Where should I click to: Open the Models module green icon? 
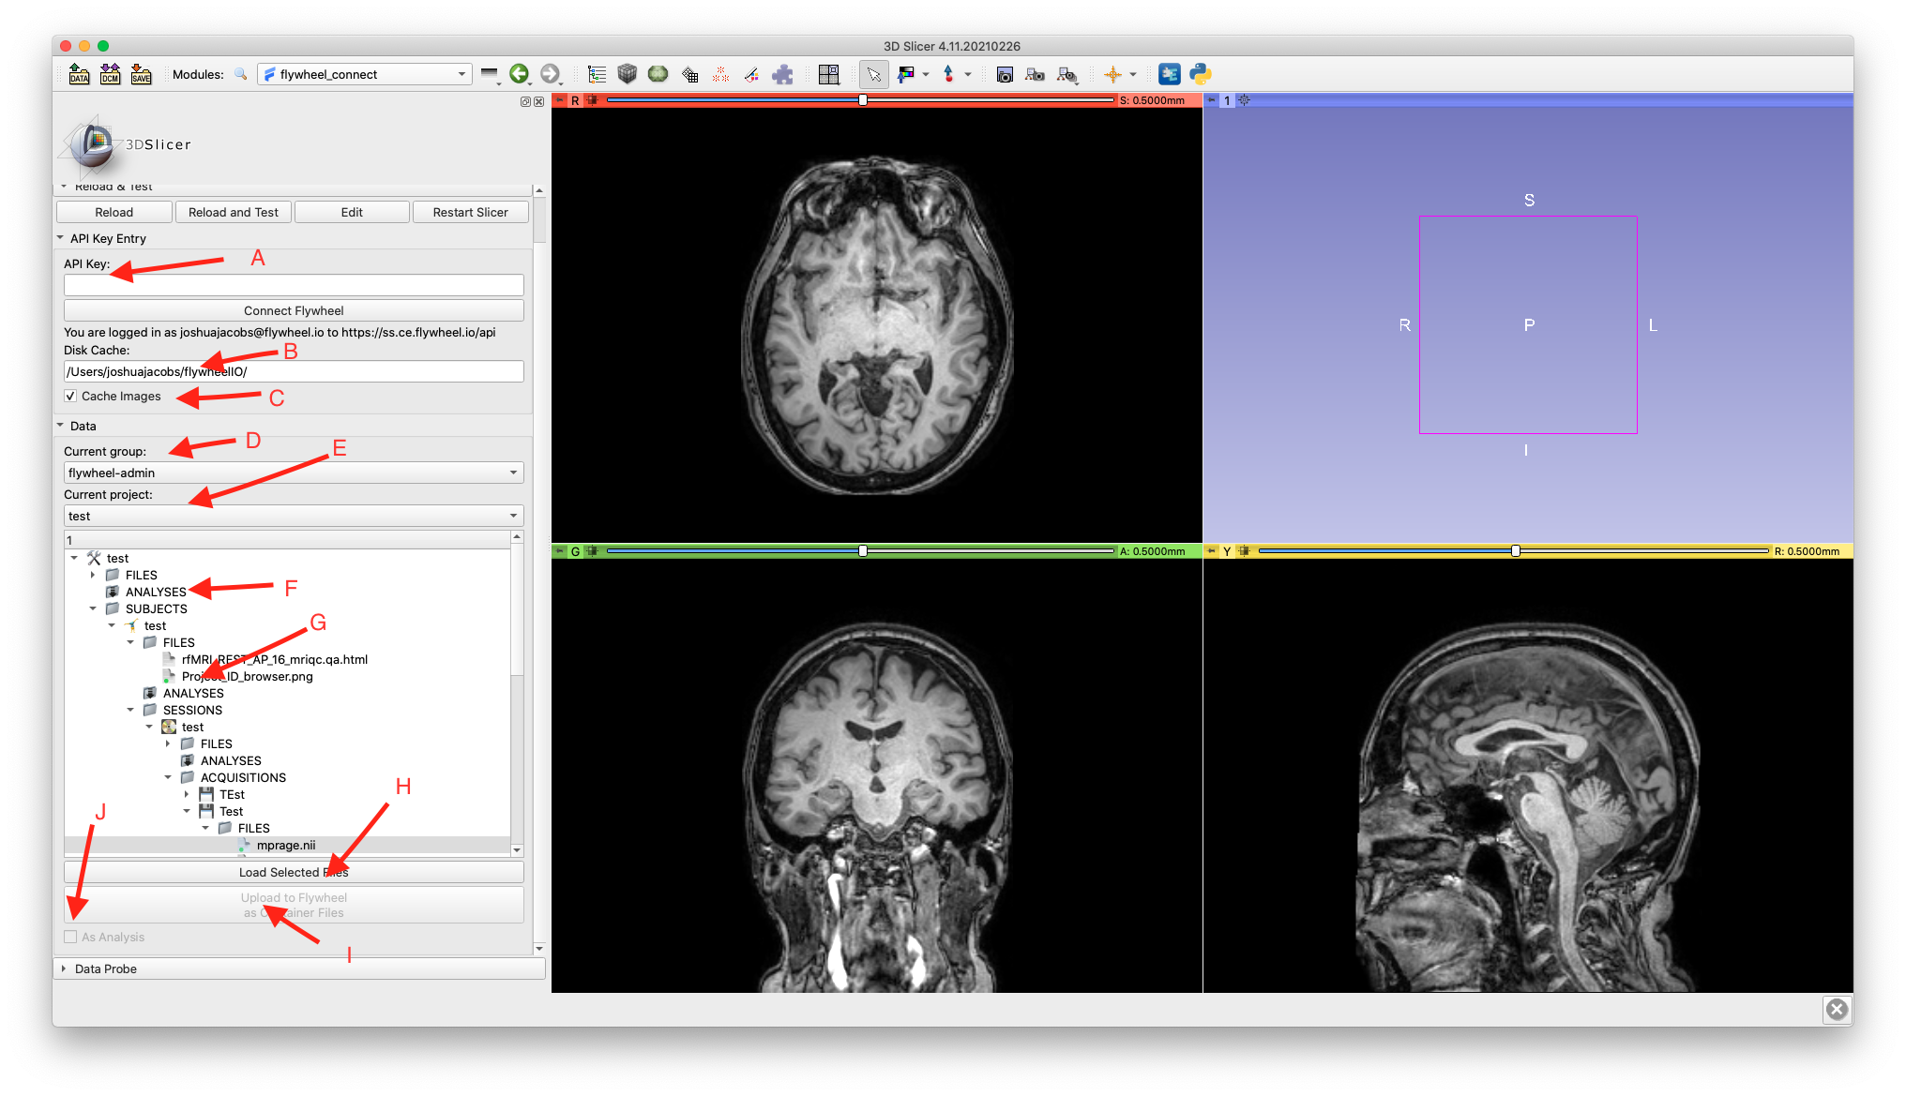point(658,74)
